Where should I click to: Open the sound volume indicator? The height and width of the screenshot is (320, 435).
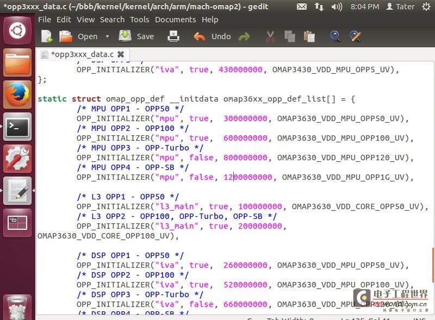337,7
